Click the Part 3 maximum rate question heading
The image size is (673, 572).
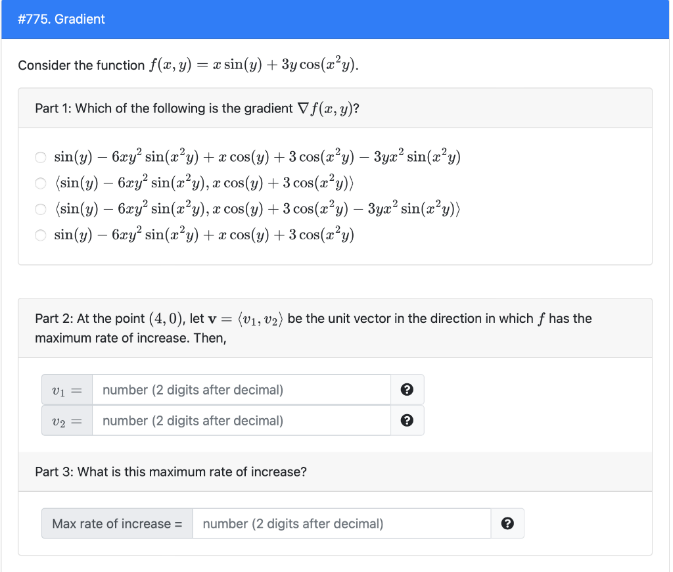coord(171,471)
